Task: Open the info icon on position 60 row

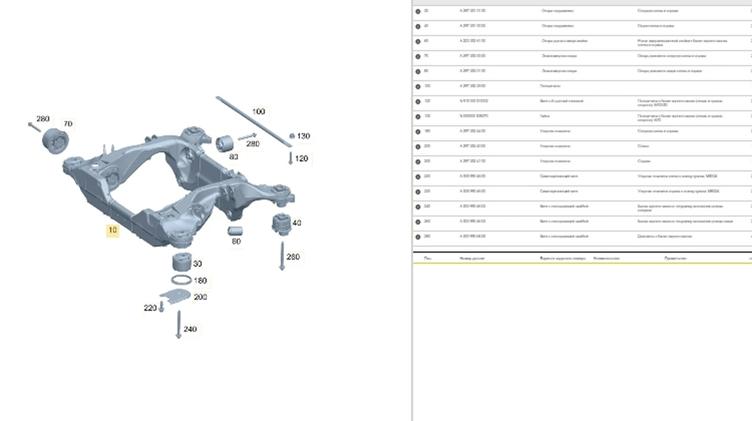Action: tap(418, 41)
